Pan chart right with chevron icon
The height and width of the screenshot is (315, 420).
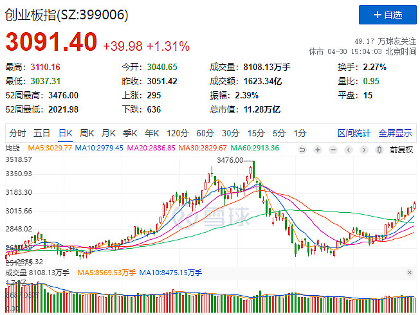364,150
